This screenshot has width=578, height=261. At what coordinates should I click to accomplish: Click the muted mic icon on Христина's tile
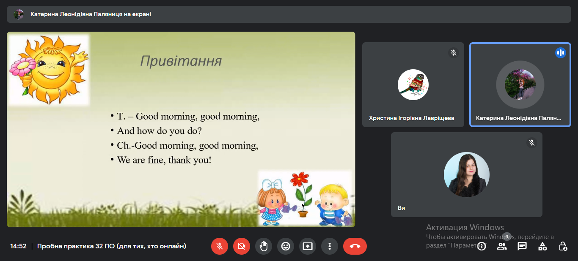click(454, 53)
